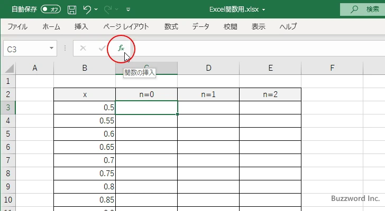
Task: Open Customize Quick Access Toolbar dropdown
Action: click(128, 10)
